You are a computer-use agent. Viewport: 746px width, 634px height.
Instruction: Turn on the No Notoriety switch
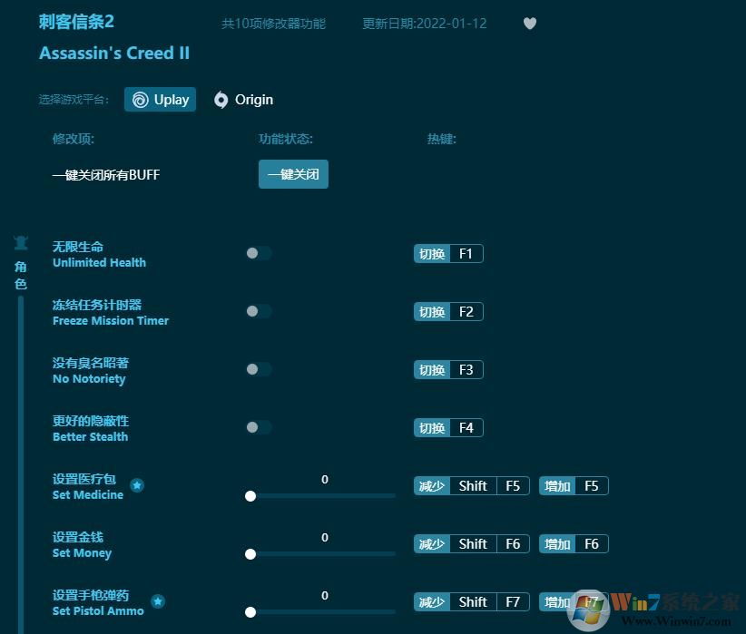(259, 370)
